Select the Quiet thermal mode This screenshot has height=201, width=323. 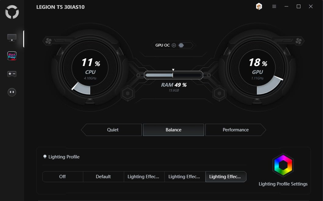[113, 130]
